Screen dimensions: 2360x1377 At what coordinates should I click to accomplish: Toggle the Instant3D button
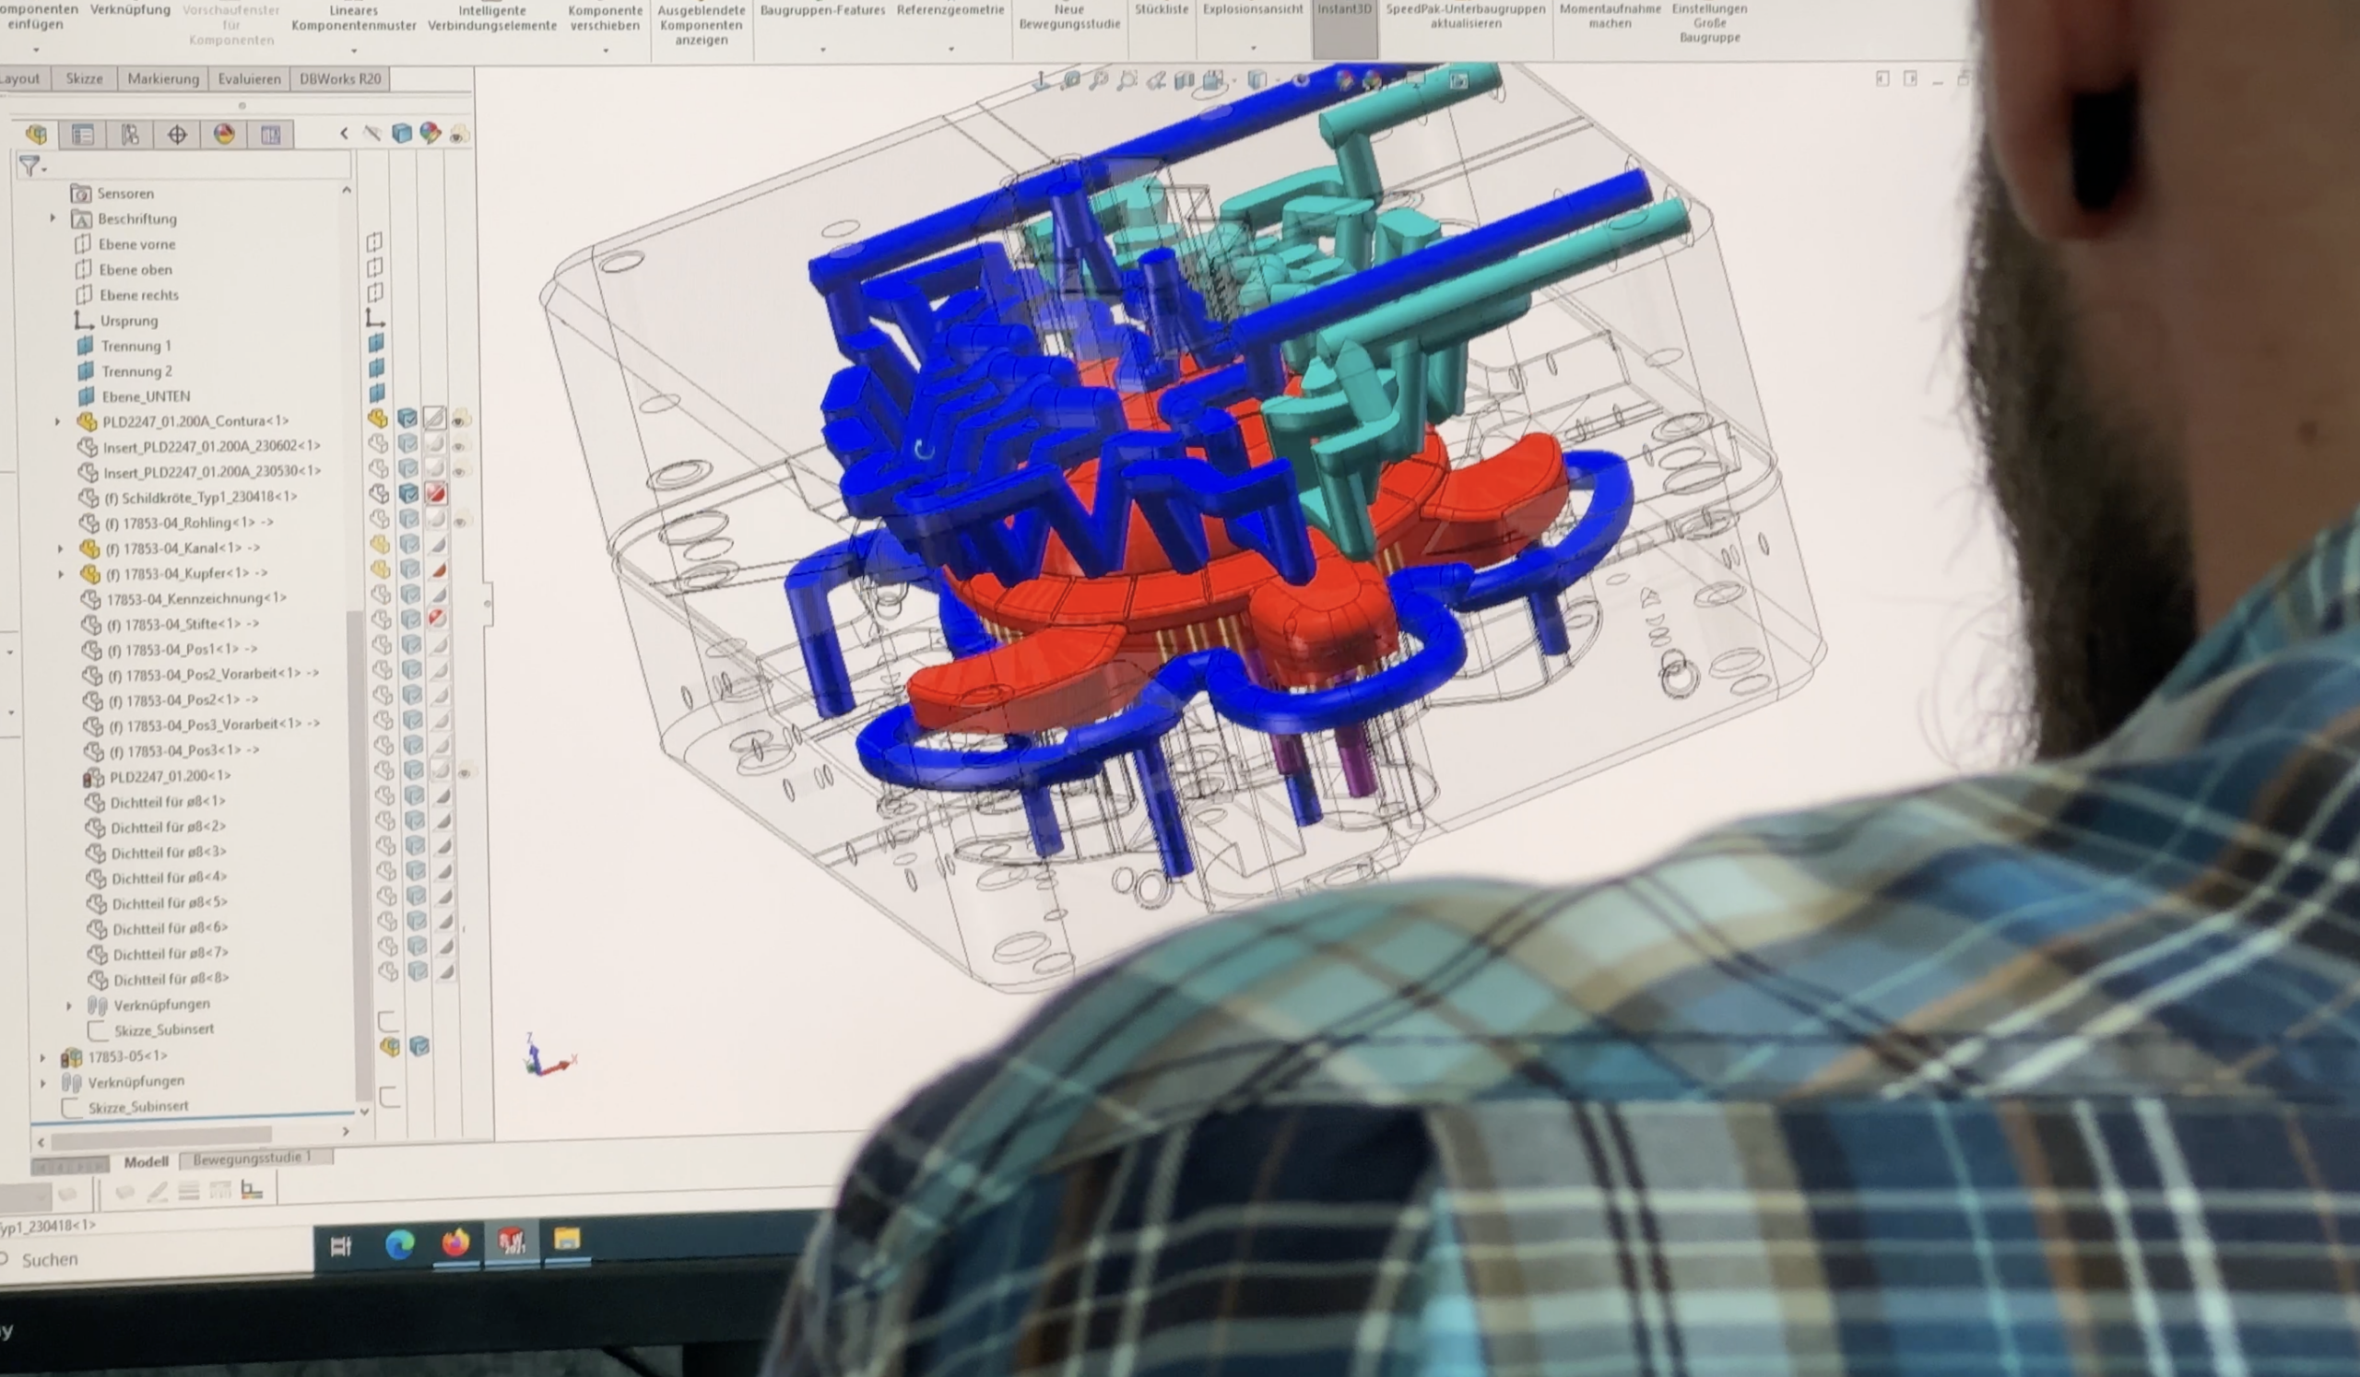coord(1344,9)
